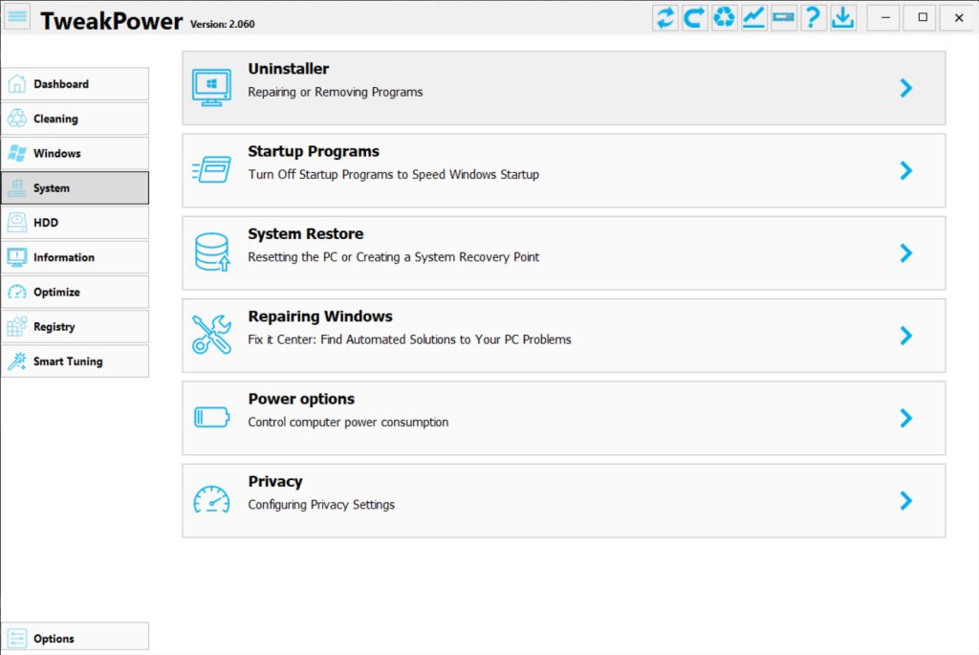Select the "System Restore" heading text
Viewport: 979px width, 655px height.
(305, 233)
